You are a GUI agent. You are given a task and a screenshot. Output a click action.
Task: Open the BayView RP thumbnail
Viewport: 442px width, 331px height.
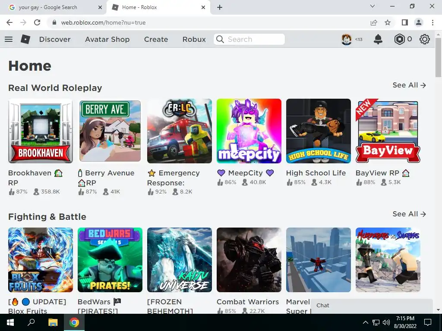(388, 131)
